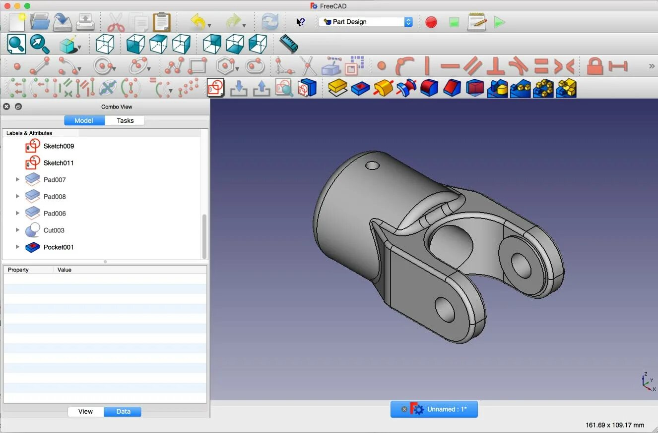Fit selection in the view
Image resolution: width=658 pixels, height=433 pixels.
pos(39,44)
